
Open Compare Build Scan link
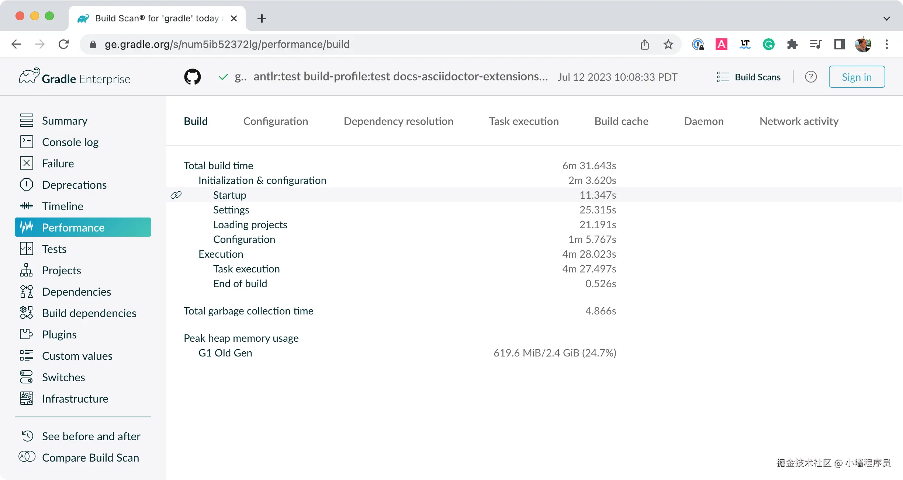[90, 458]
